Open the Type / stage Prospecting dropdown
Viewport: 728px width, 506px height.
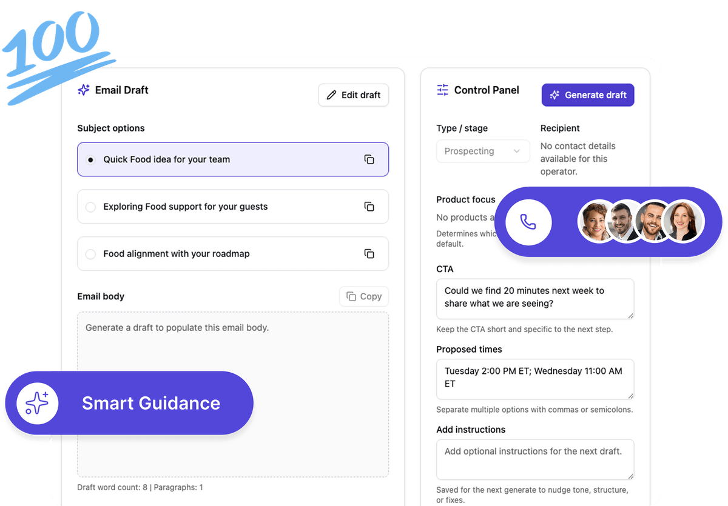click(x=483, y=151)
